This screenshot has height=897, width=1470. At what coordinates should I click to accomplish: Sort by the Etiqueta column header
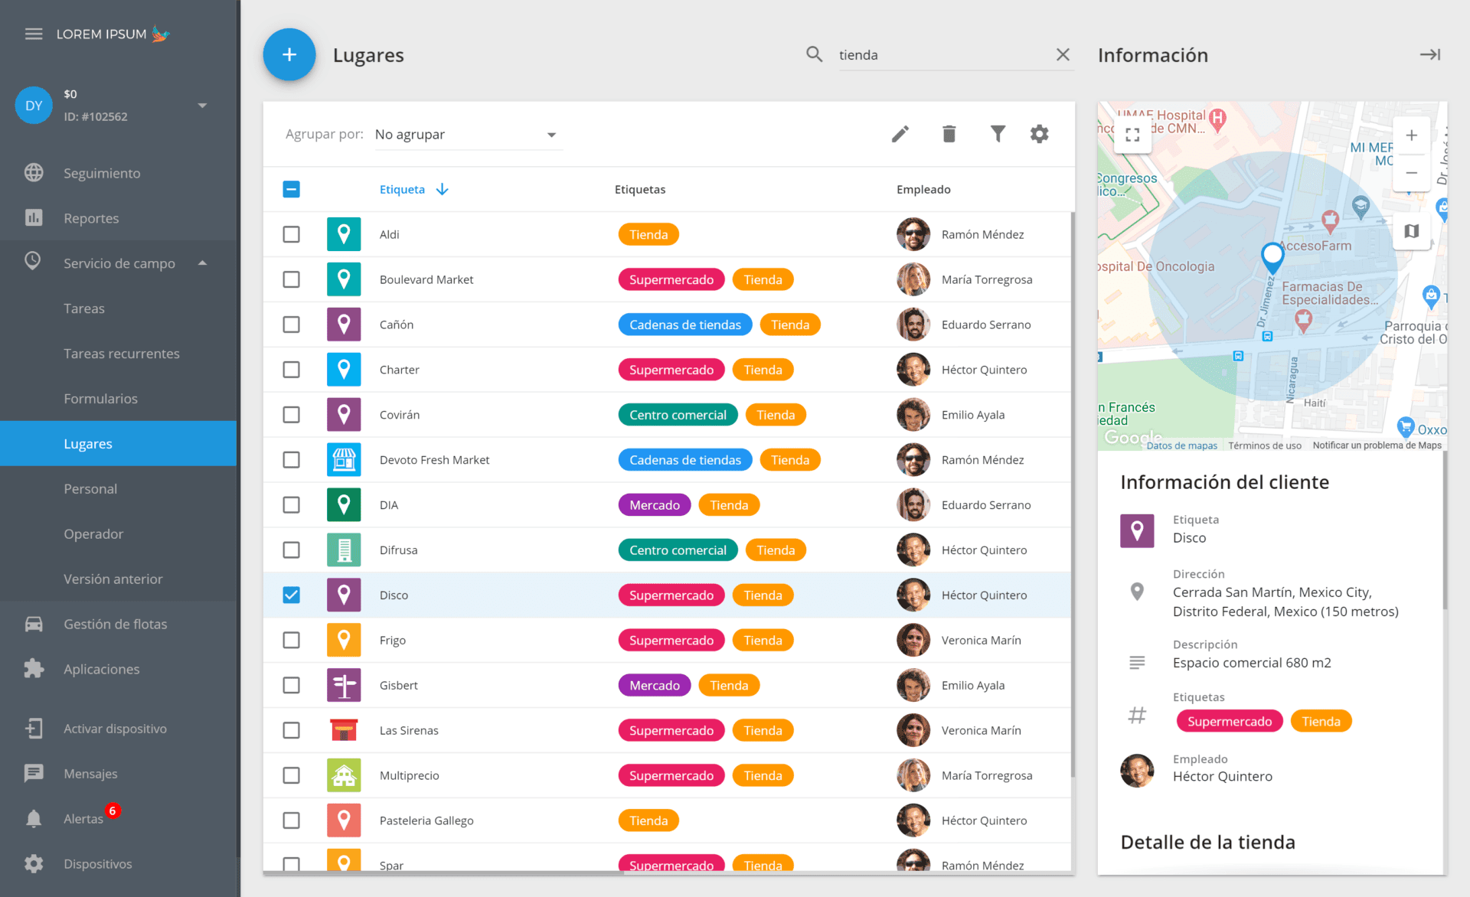click(403, 189)
